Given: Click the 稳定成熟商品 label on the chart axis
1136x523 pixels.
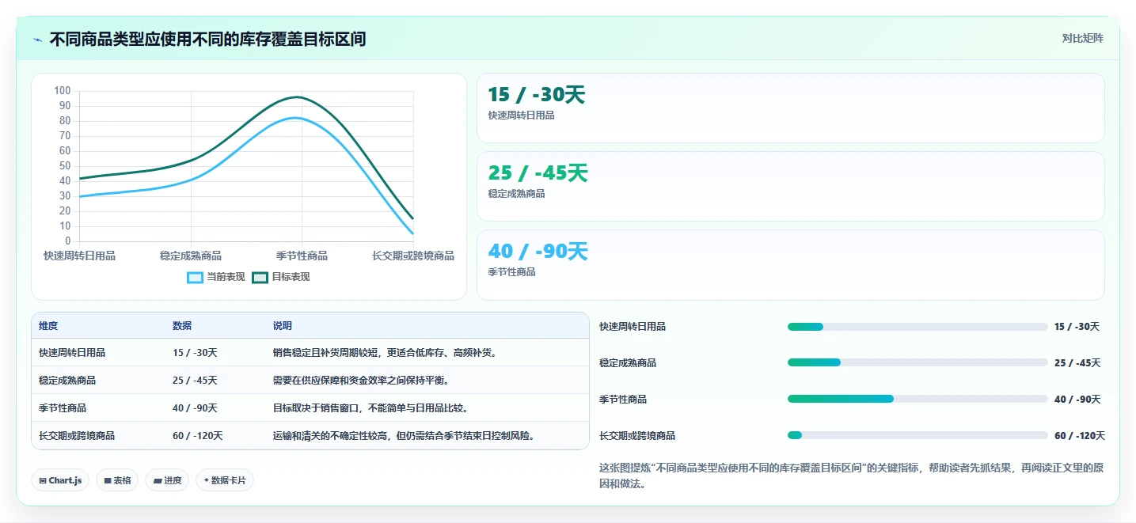Looking at the screenshot, I should pyautogui.click(x=191, y=256).
